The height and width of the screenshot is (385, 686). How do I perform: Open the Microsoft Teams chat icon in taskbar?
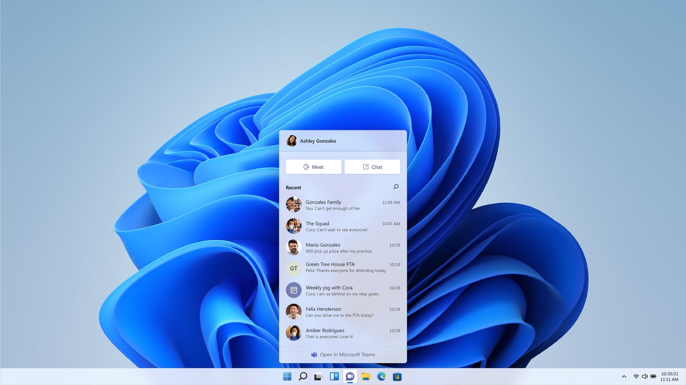click(x=351, y=376)
